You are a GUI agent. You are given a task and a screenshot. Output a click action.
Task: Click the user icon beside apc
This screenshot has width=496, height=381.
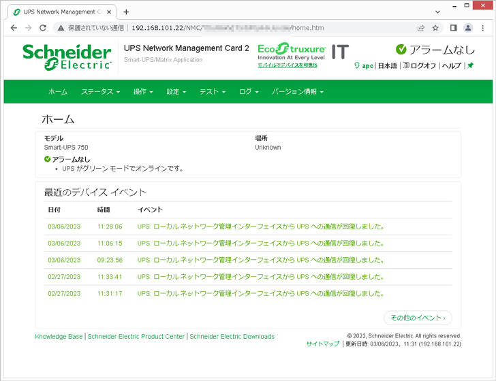pos(357,65)
